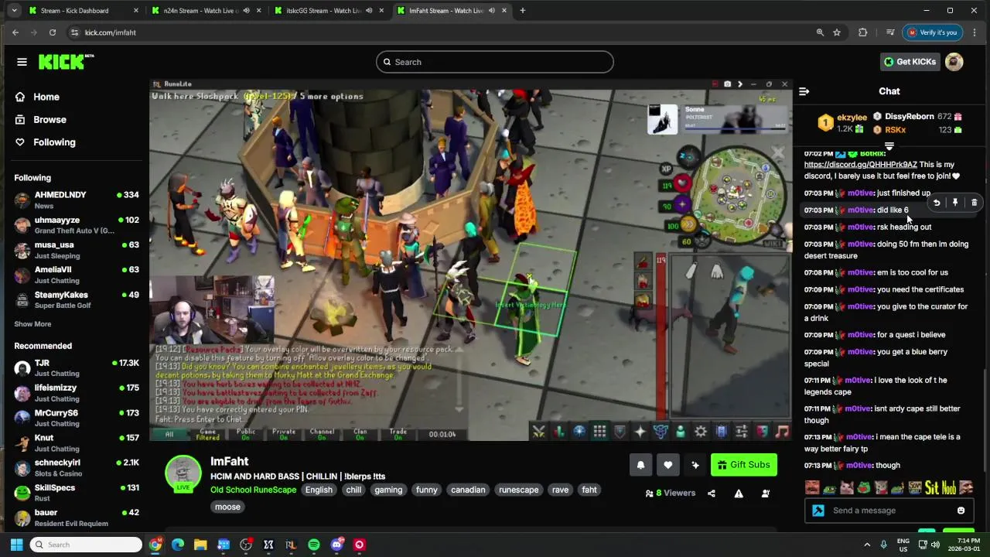Image resolution: width=990 pixels, height=557 pixels.
Task: Open RuneLite inventory tab
Action: click(599, 432)
